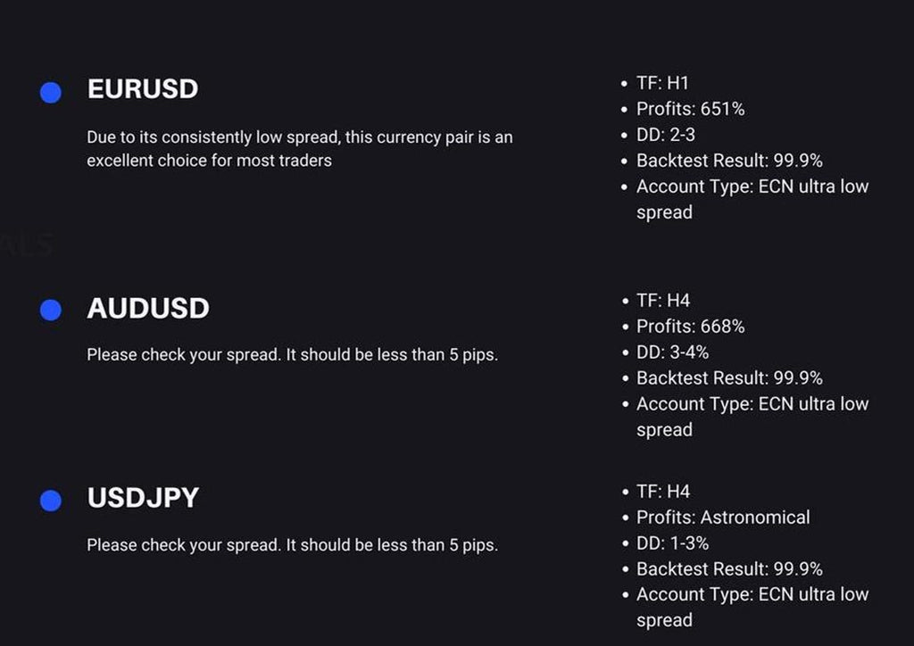This screenshot has height=646, width=914.
Task: Select the AUDUSD heading
Action: click(148, 309)
